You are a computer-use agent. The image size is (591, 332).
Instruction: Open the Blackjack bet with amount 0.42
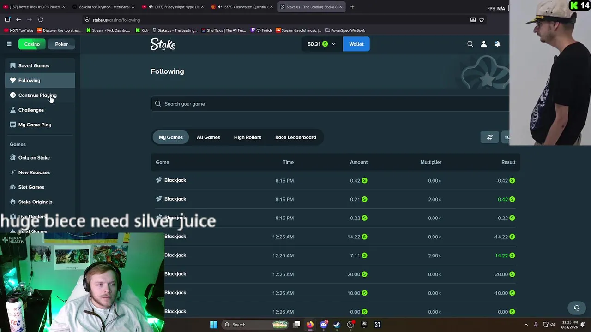pyautogui.click(x=175, y=180)
